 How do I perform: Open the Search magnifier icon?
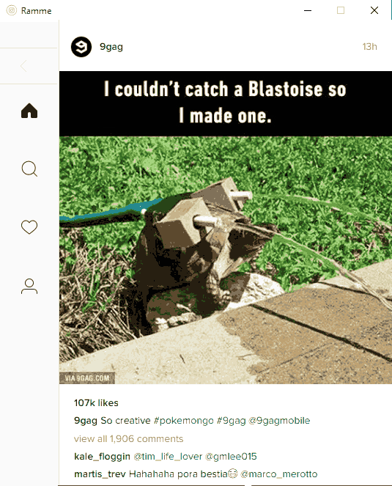[29, 169]
